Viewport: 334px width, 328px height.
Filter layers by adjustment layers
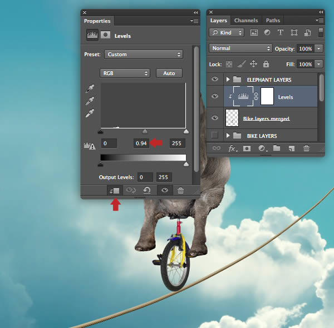(x=267, y=33)
